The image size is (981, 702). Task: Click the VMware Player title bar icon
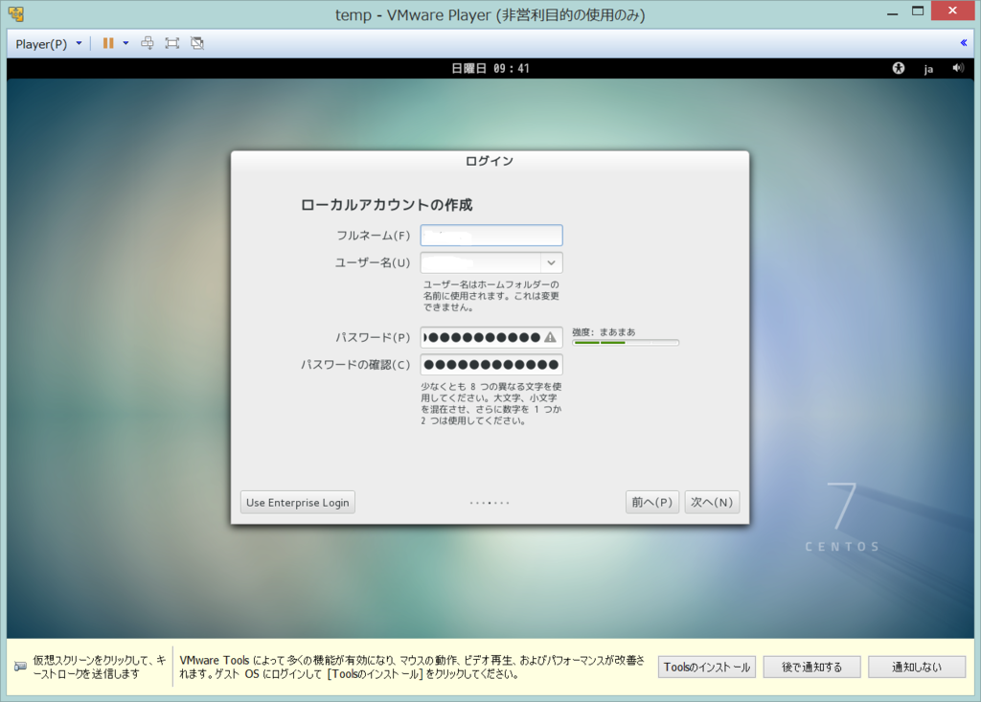[x=16, y=13]
